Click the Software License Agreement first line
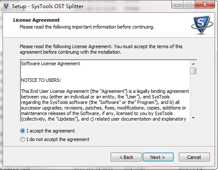Viewport: 218px width, 170px height. [51, 63]
